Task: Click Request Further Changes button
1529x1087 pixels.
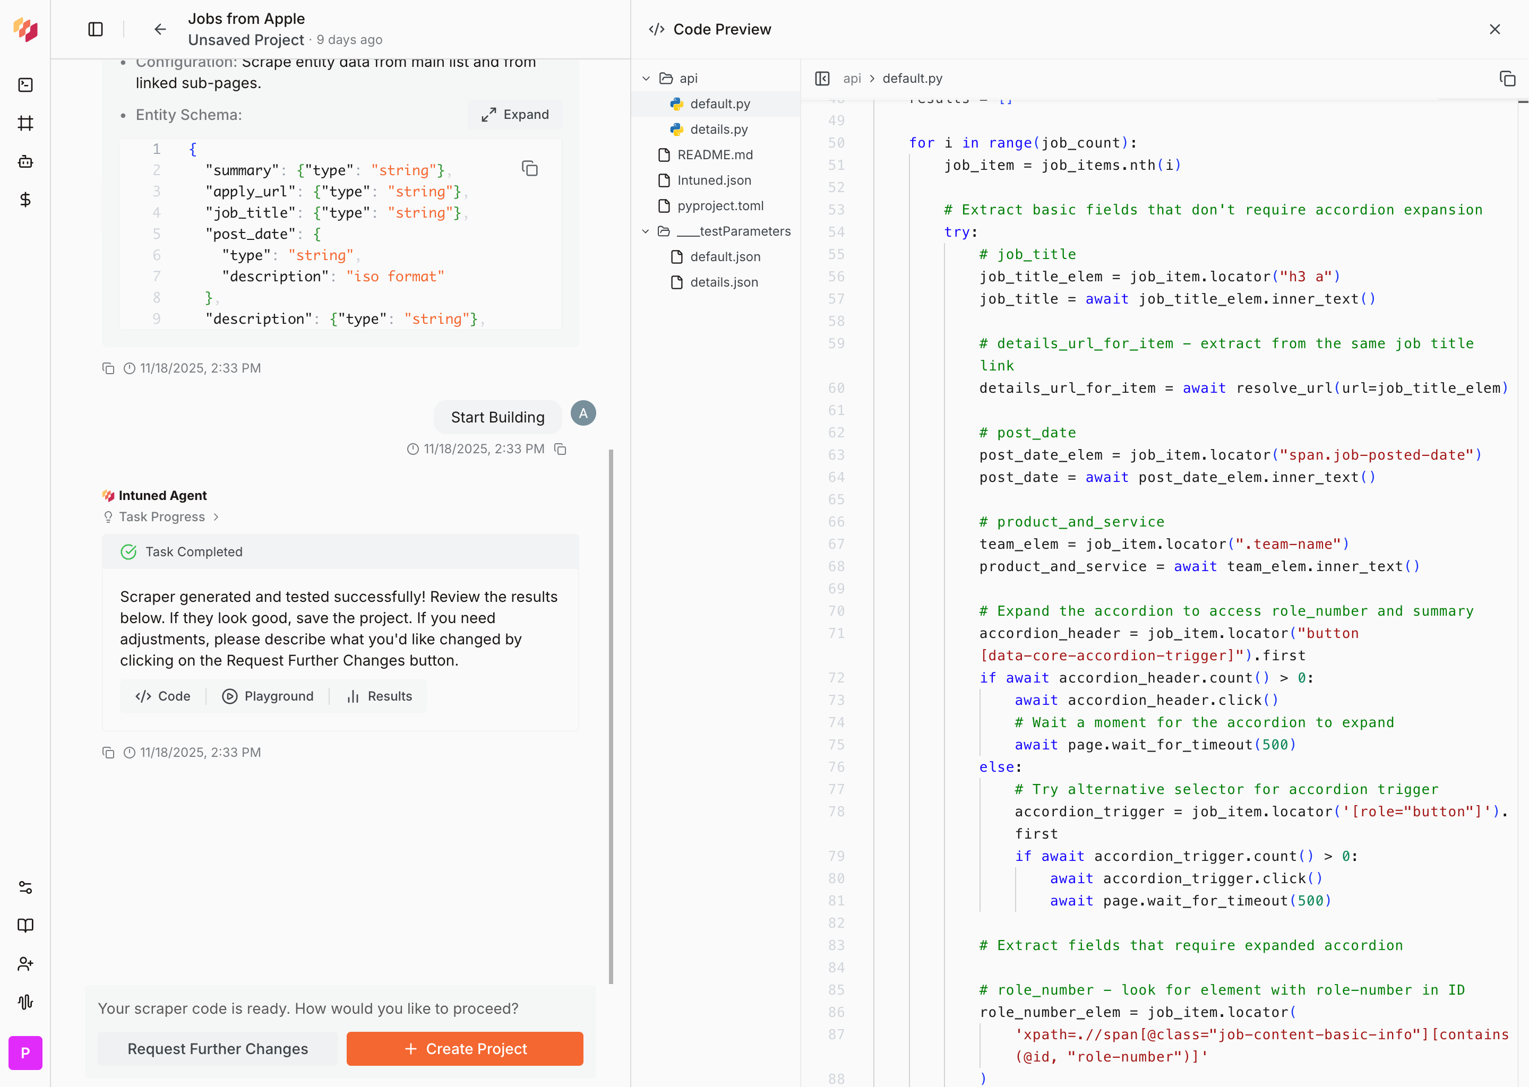Action: click(218, 1049)
